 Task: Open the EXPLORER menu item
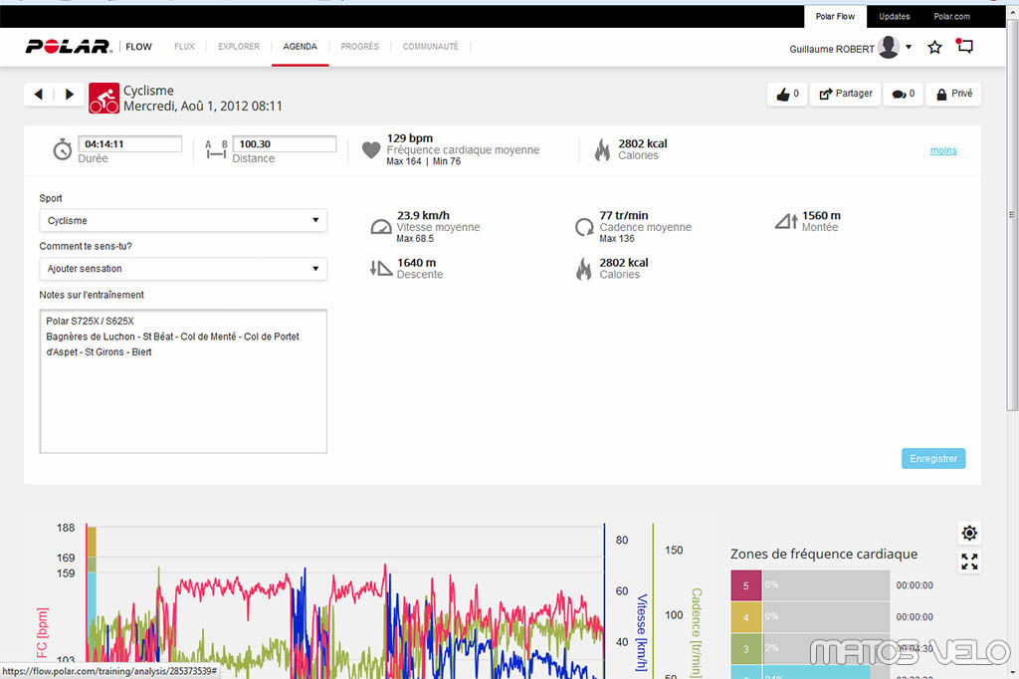click(239, 47)
